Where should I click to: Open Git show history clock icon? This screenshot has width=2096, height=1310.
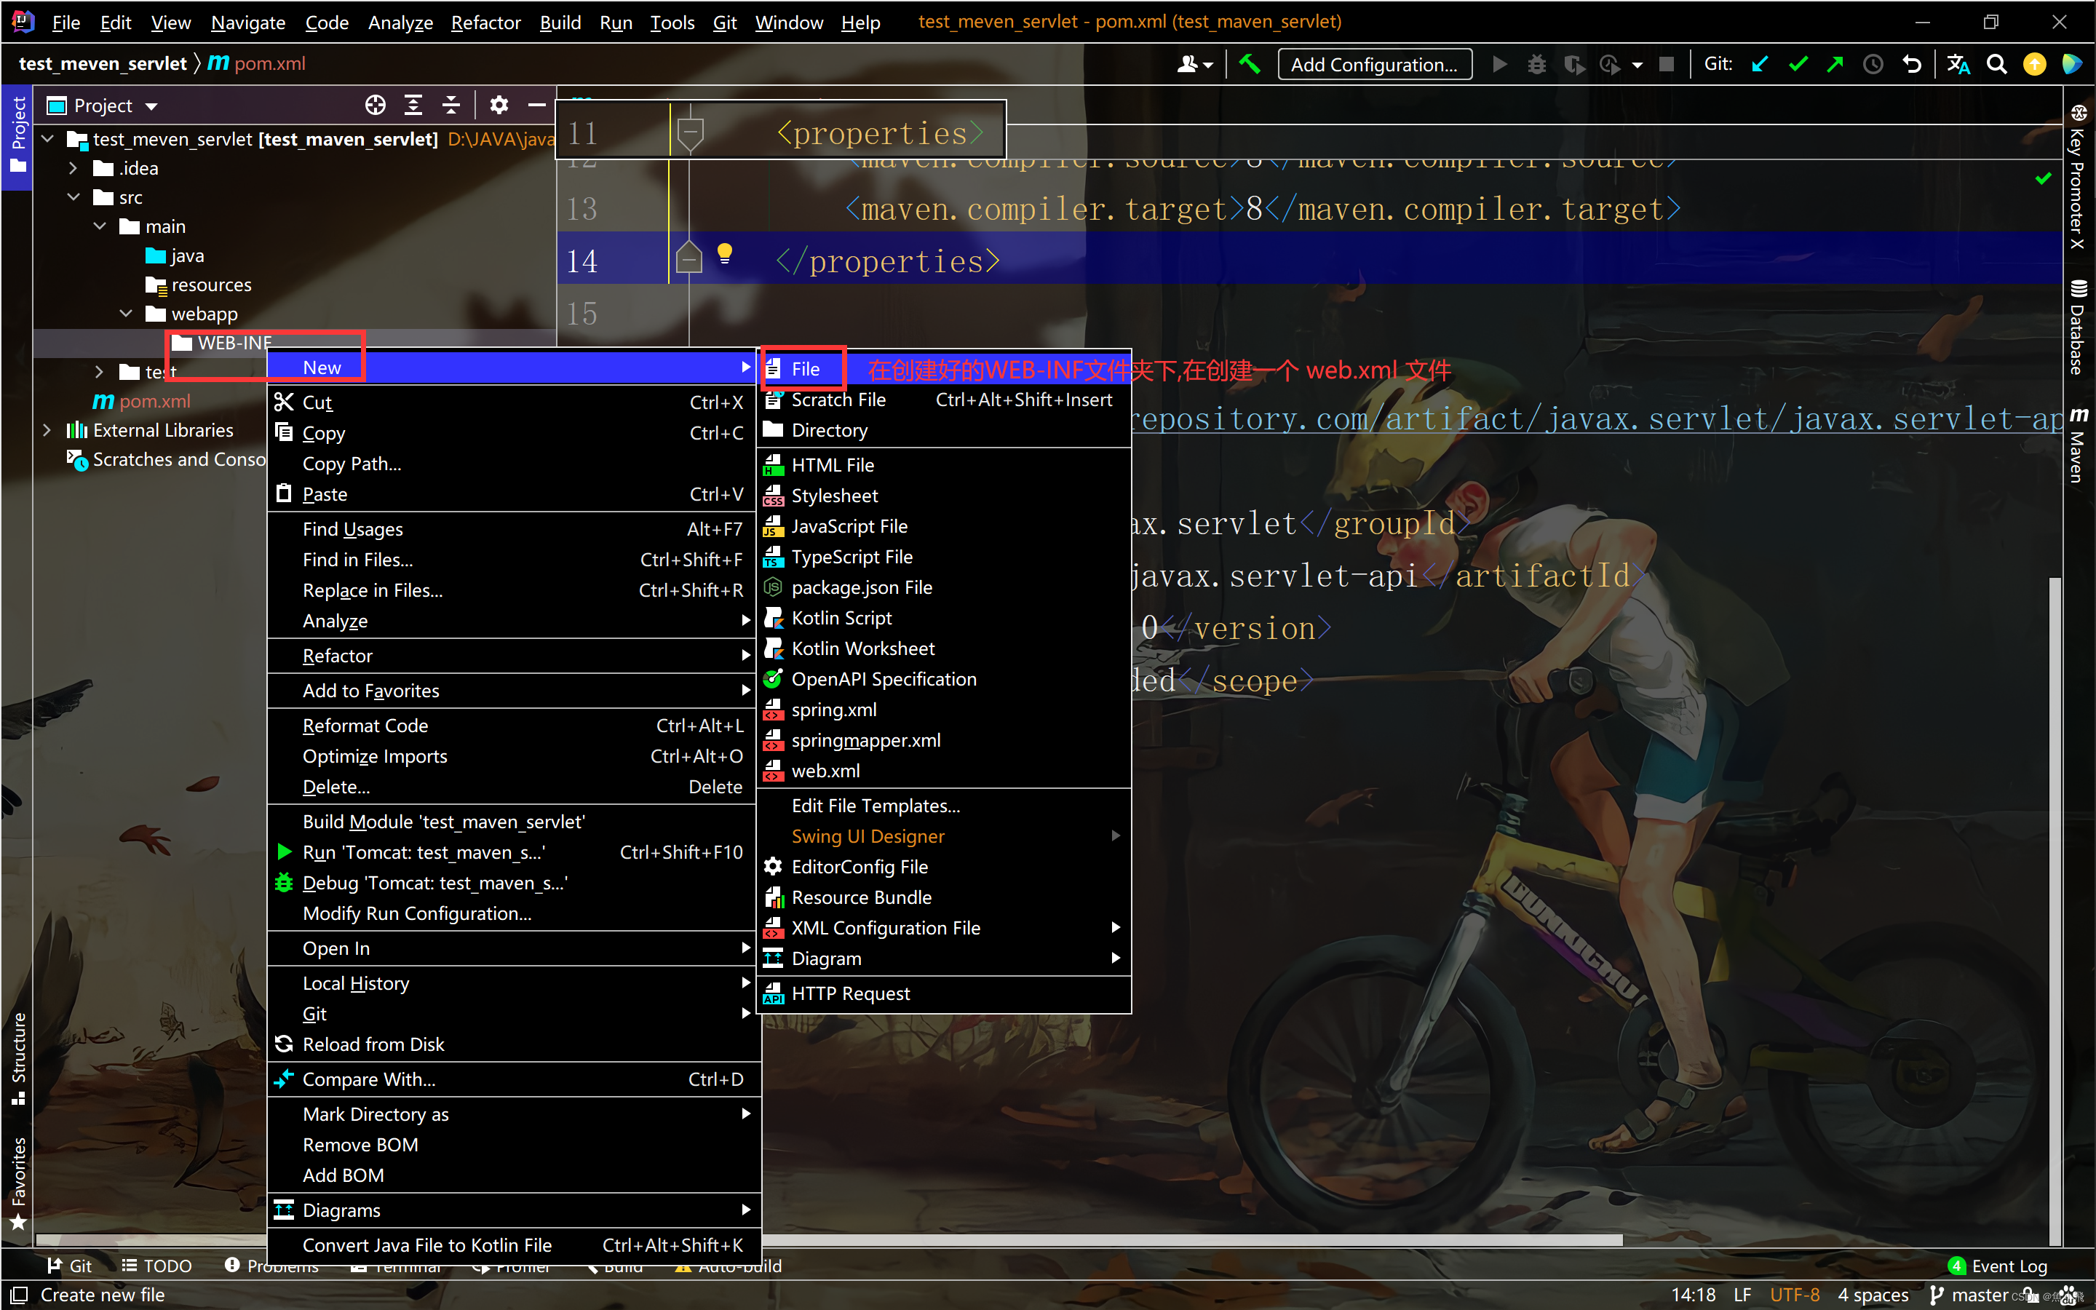tap(1873, 64)
